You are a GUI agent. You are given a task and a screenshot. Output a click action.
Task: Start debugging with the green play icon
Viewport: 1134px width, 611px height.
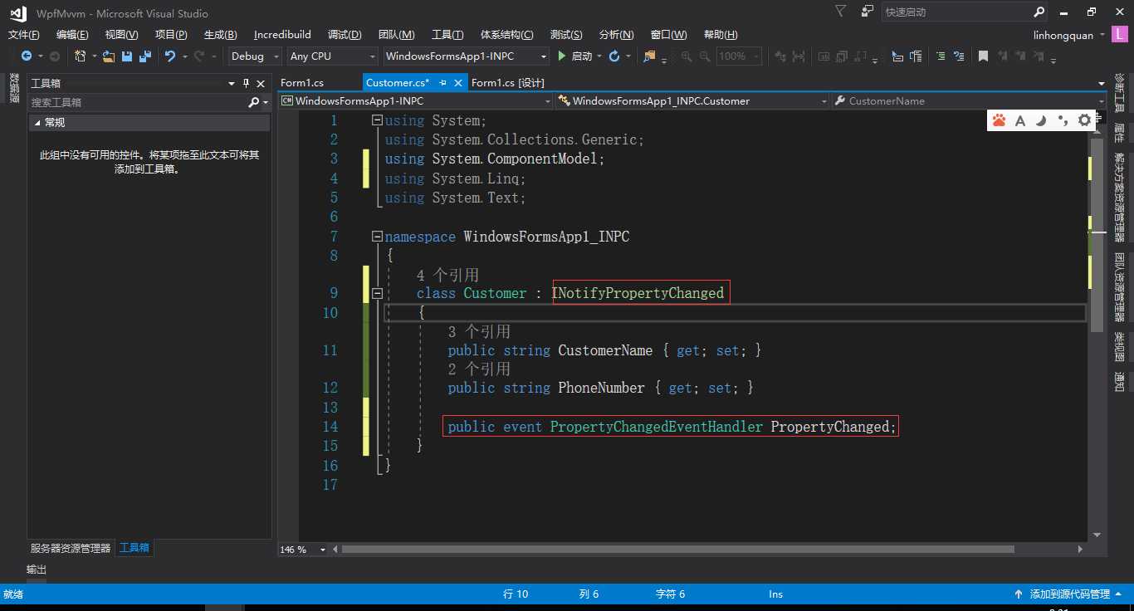tap(562, 56)
